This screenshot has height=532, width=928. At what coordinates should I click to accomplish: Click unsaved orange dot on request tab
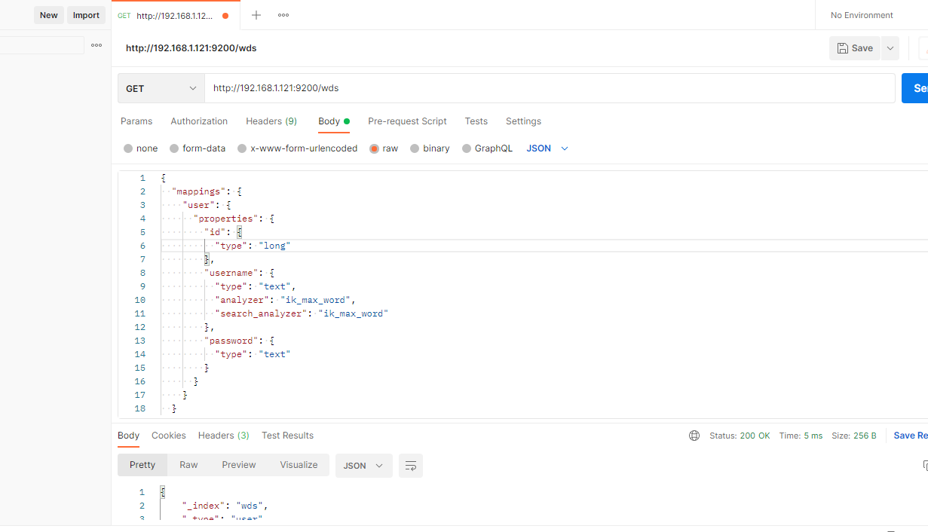click(x=225, y=16)
